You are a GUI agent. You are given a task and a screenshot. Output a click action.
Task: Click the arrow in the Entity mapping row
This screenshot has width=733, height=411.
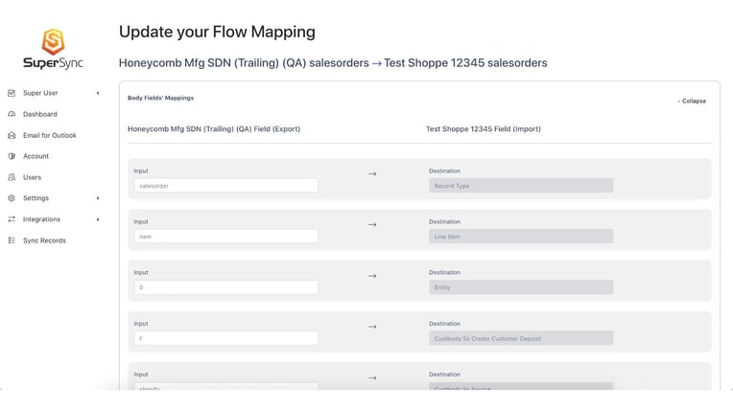point(372,276)
